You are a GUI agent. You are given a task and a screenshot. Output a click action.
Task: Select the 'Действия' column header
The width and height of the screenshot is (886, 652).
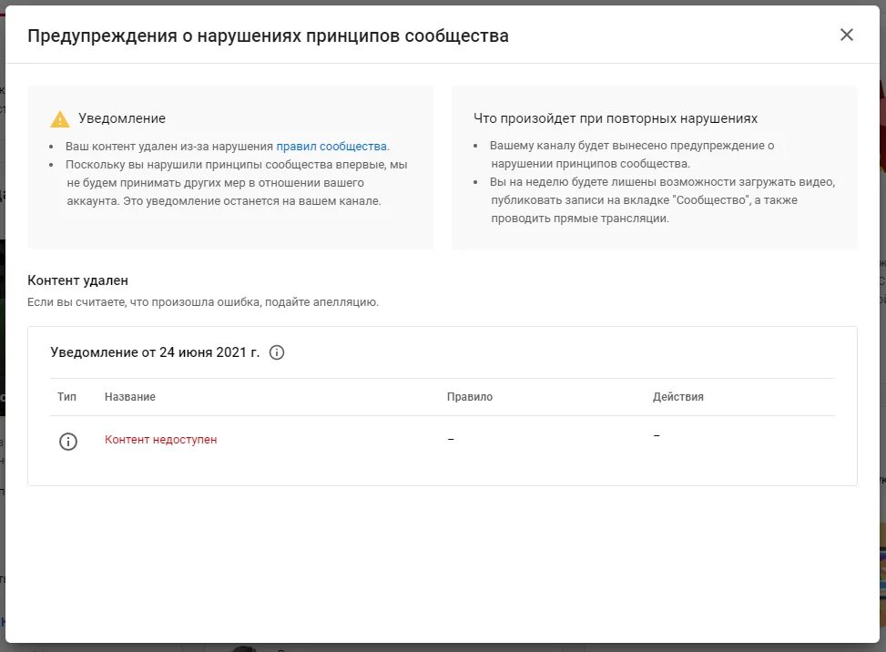(678, 397)
